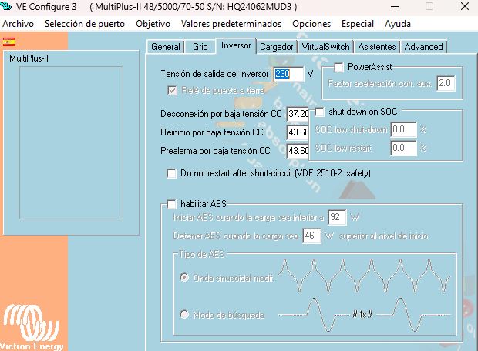Enable the PowerAssist checkbox
Screen dimensions: 478x351
click(338, 67)
